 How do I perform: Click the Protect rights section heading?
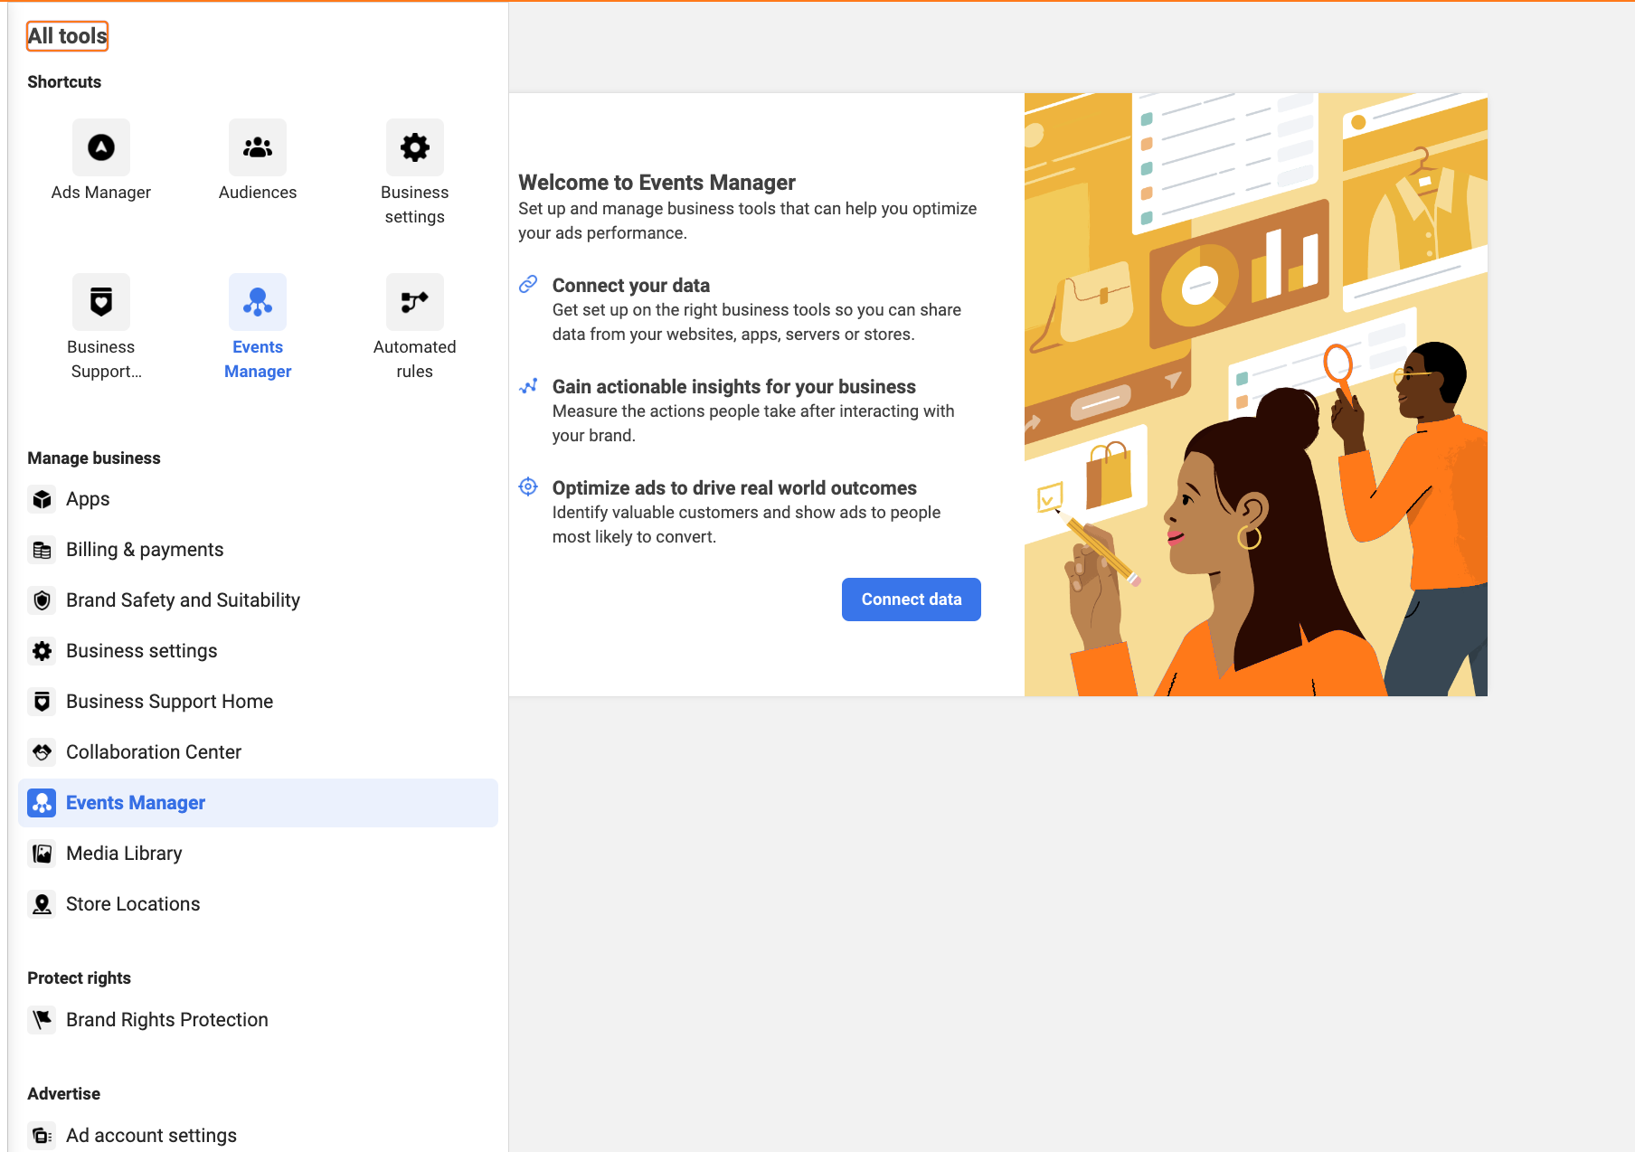click(x=79, y=978)
